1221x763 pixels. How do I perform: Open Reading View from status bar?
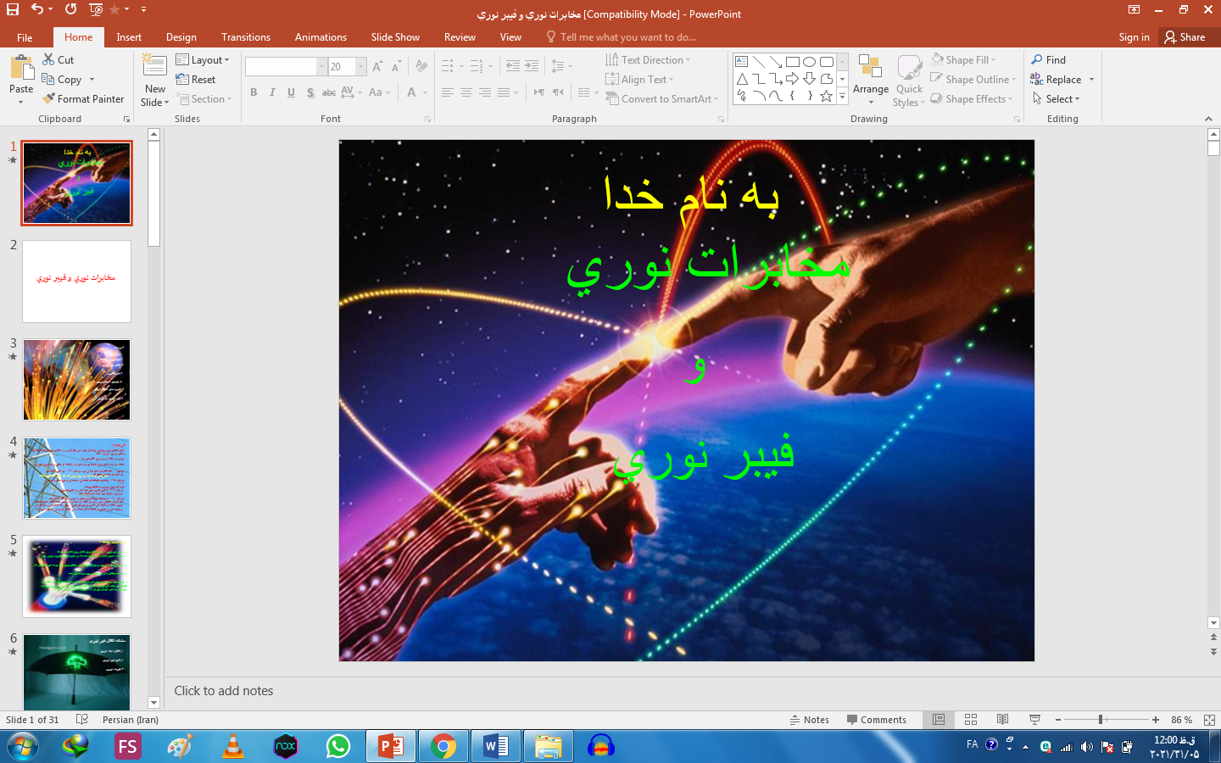(x=1002, y=720)
